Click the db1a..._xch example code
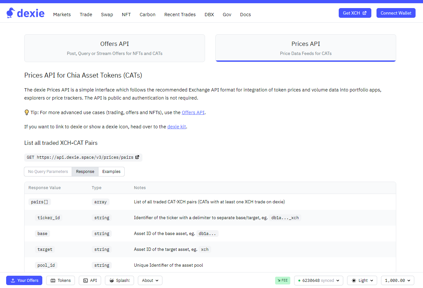The height and width of the screenshot is (288, 423). point(285,218)
